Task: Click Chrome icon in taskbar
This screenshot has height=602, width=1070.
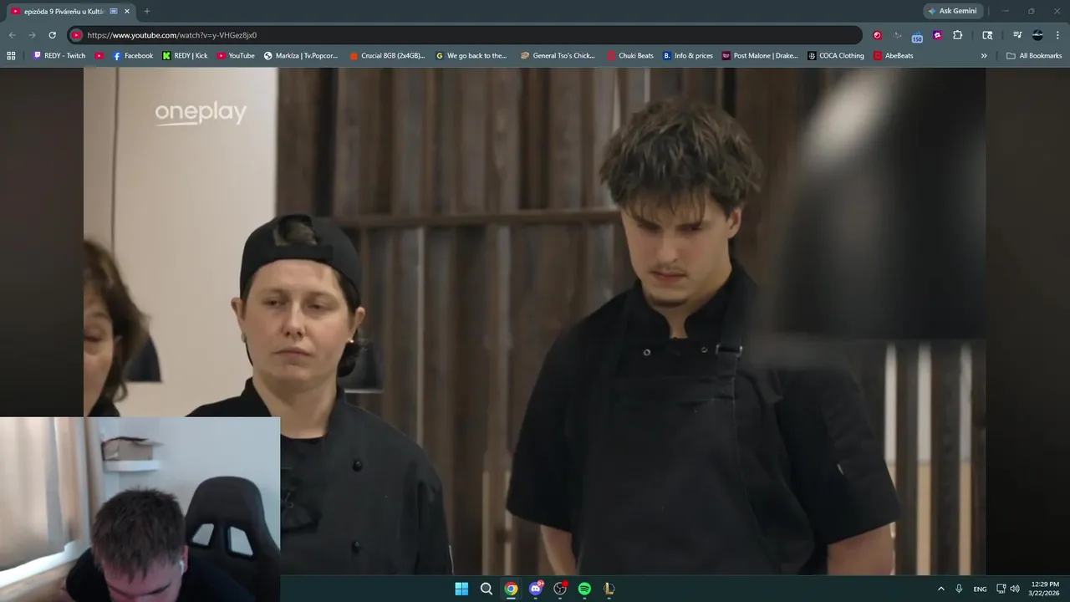Action: tap(511, 589)
